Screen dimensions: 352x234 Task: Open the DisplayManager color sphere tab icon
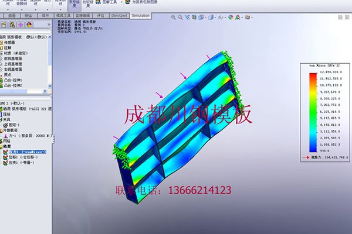coord(29,25)
